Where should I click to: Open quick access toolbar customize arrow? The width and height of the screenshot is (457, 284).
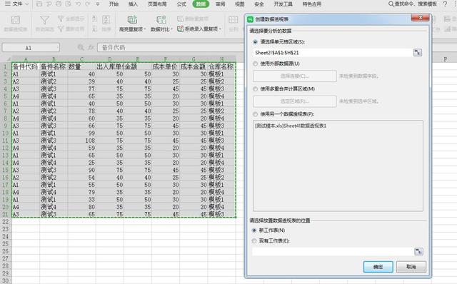pos(98,4)
